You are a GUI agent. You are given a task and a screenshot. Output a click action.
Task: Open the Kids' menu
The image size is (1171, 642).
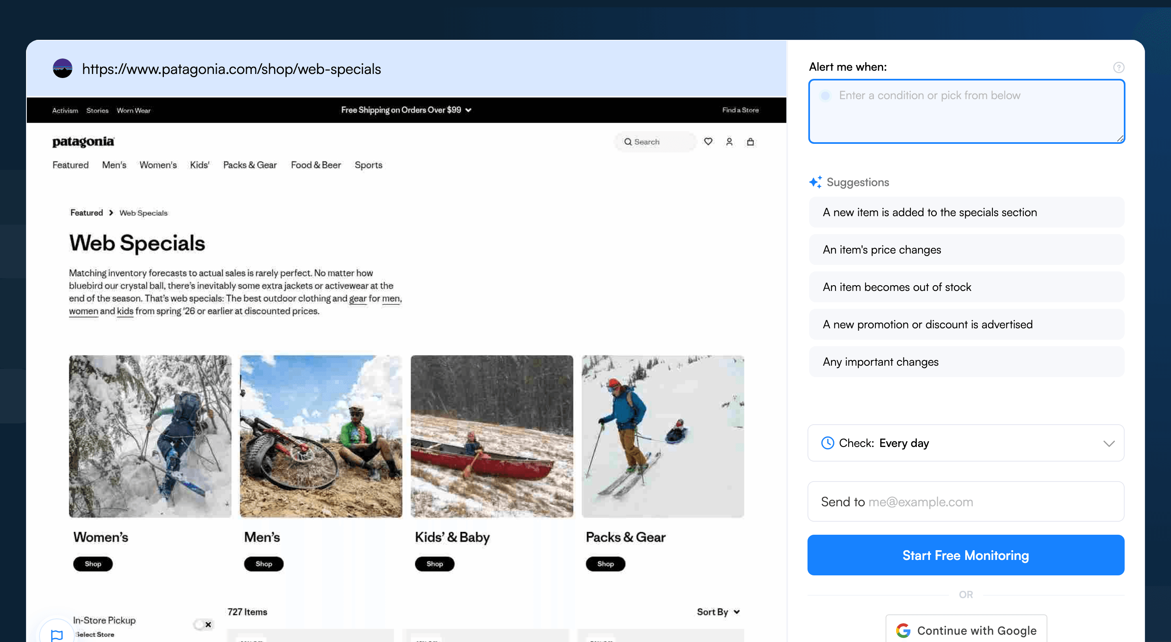pyautogui.click(x=200, y=165)
